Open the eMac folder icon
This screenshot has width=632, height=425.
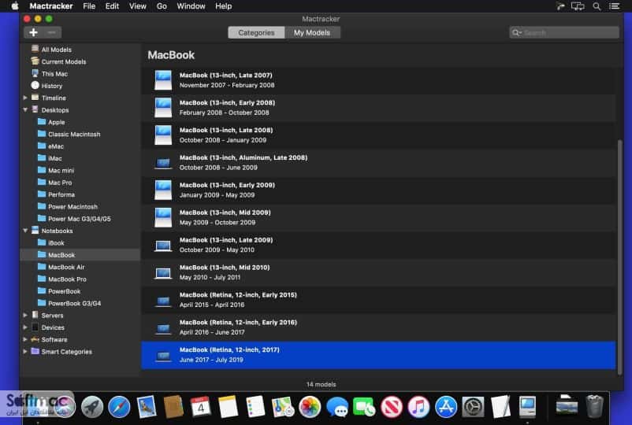point(42,146)
